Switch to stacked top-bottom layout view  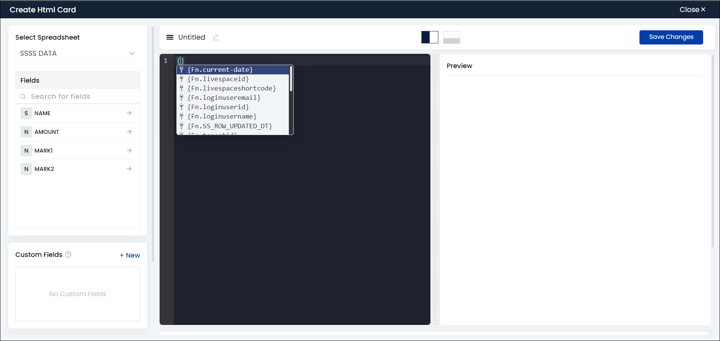click(x=451, y=37)
